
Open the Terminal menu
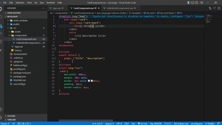click(x=51, y=2)
